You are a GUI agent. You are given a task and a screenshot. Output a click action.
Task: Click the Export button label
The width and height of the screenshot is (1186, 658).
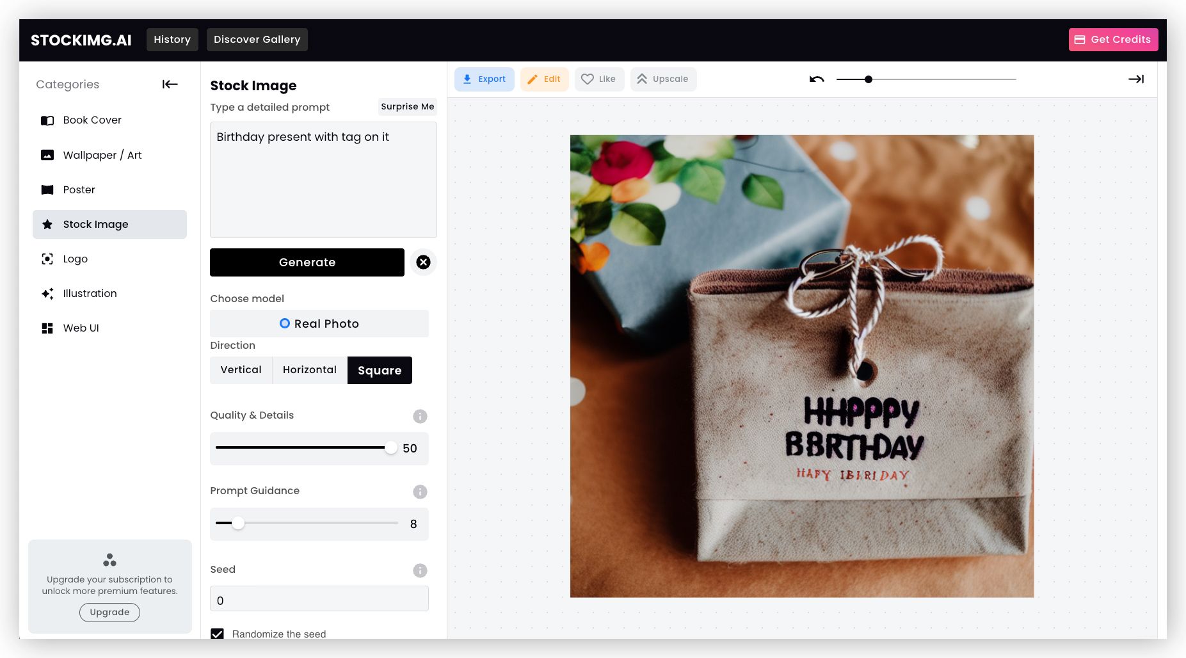492,79
